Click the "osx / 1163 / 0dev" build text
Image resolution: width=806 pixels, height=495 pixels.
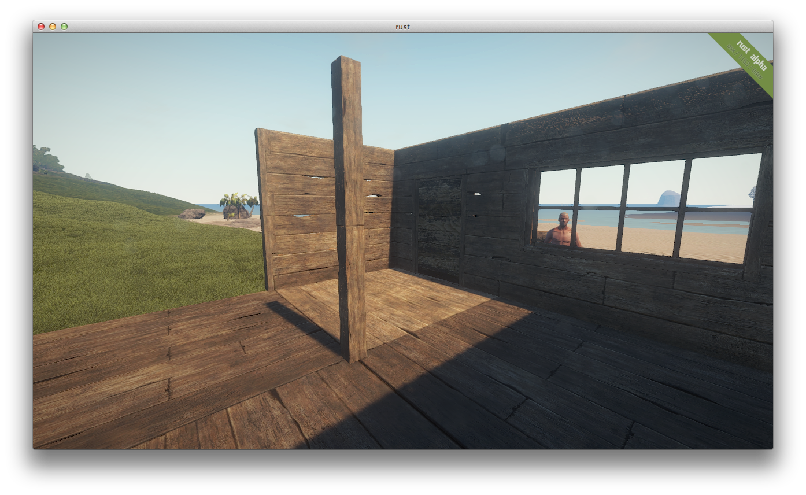pos(745,62)
